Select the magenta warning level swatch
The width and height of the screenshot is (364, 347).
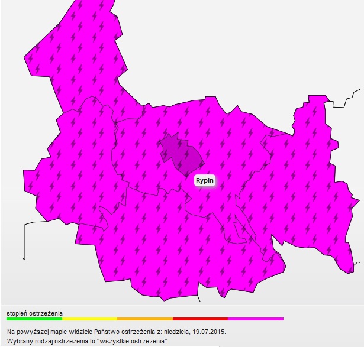(256, 319)
